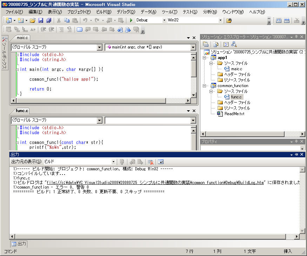Open the ビルド(B) menu

click(104, 12)
